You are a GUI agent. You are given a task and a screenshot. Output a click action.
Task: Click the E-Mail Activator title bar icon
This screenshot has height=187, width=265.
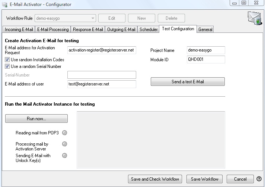(x=5, y=4)
